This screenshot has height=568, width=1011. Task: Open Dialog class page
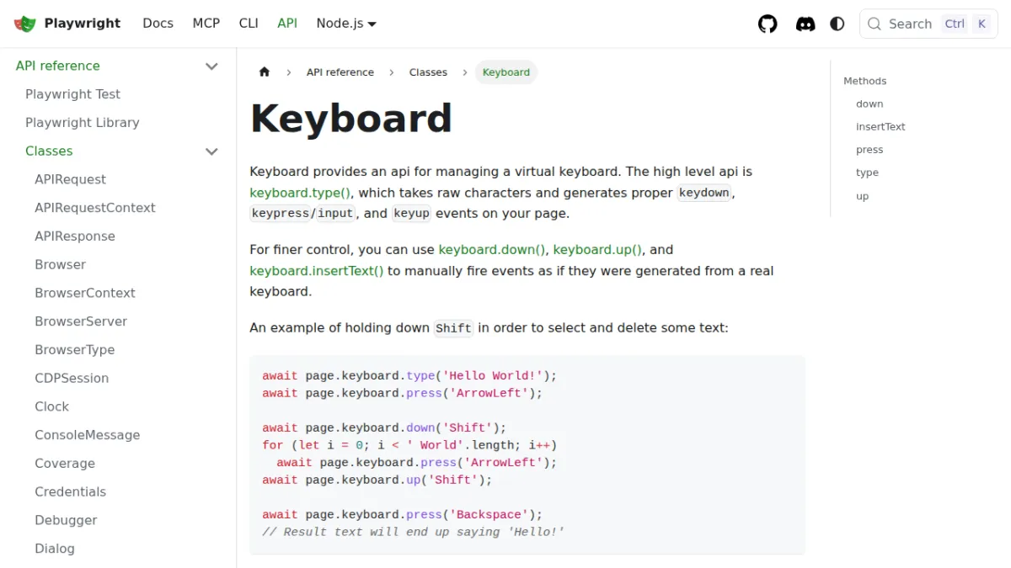tap(55, 549)
